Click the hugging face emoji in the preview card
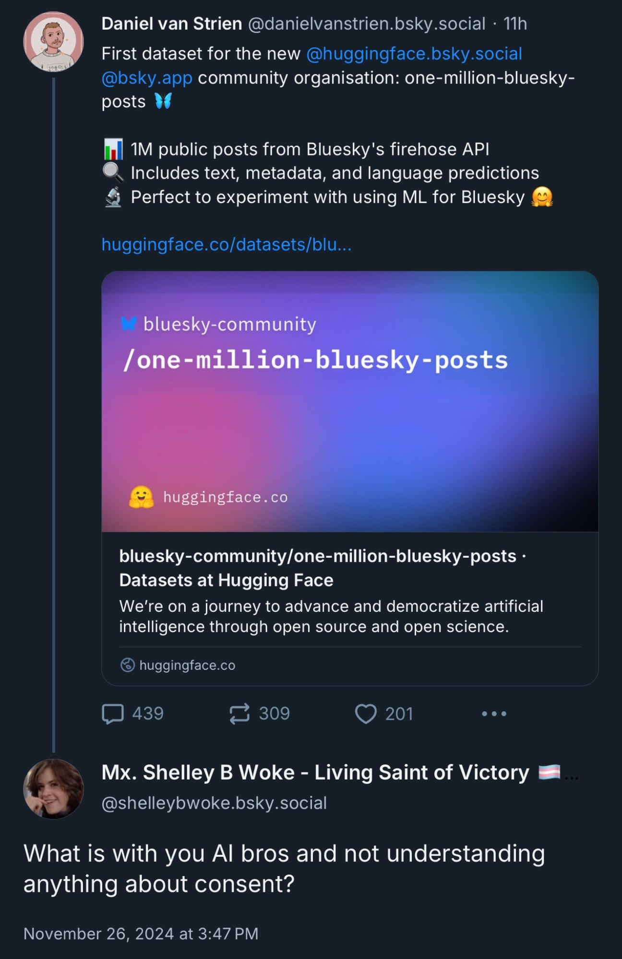The image size is (622, 959). 141,497
